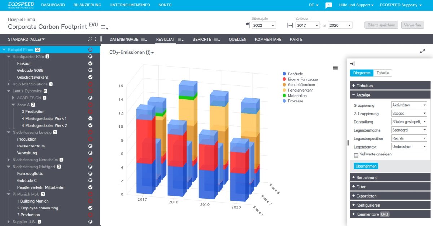Click the fullscreen expand chart icon
433x226 pixels.
pos(423,51)
